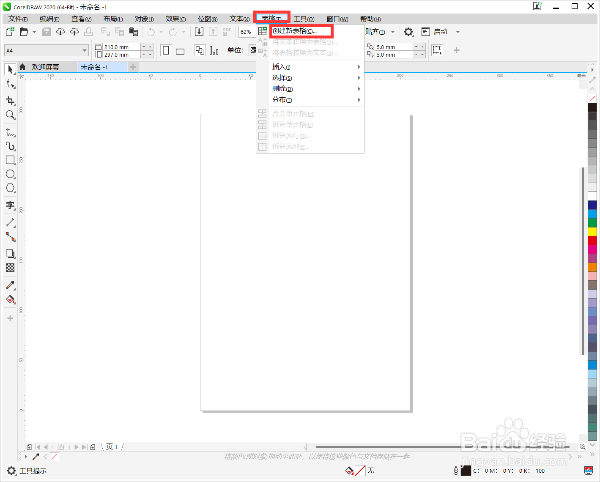Image resolution: width=600 pixels, height=482 pixels.
Task: Click add page button after navigator
Action: 93,447
